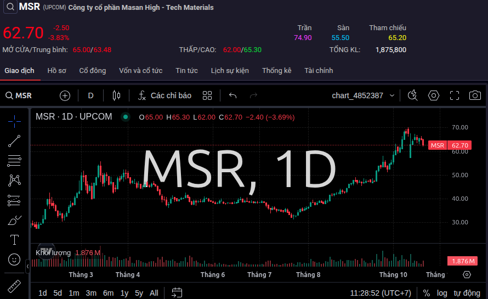Image resolution: width=488 pixels, height=299 pixels.
Task: Add a symbol to compare with the plus icon
Action: pos(65,95)
